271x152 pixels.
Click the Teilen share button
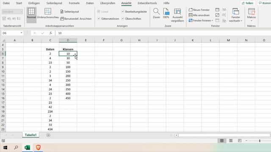point(247,3)
